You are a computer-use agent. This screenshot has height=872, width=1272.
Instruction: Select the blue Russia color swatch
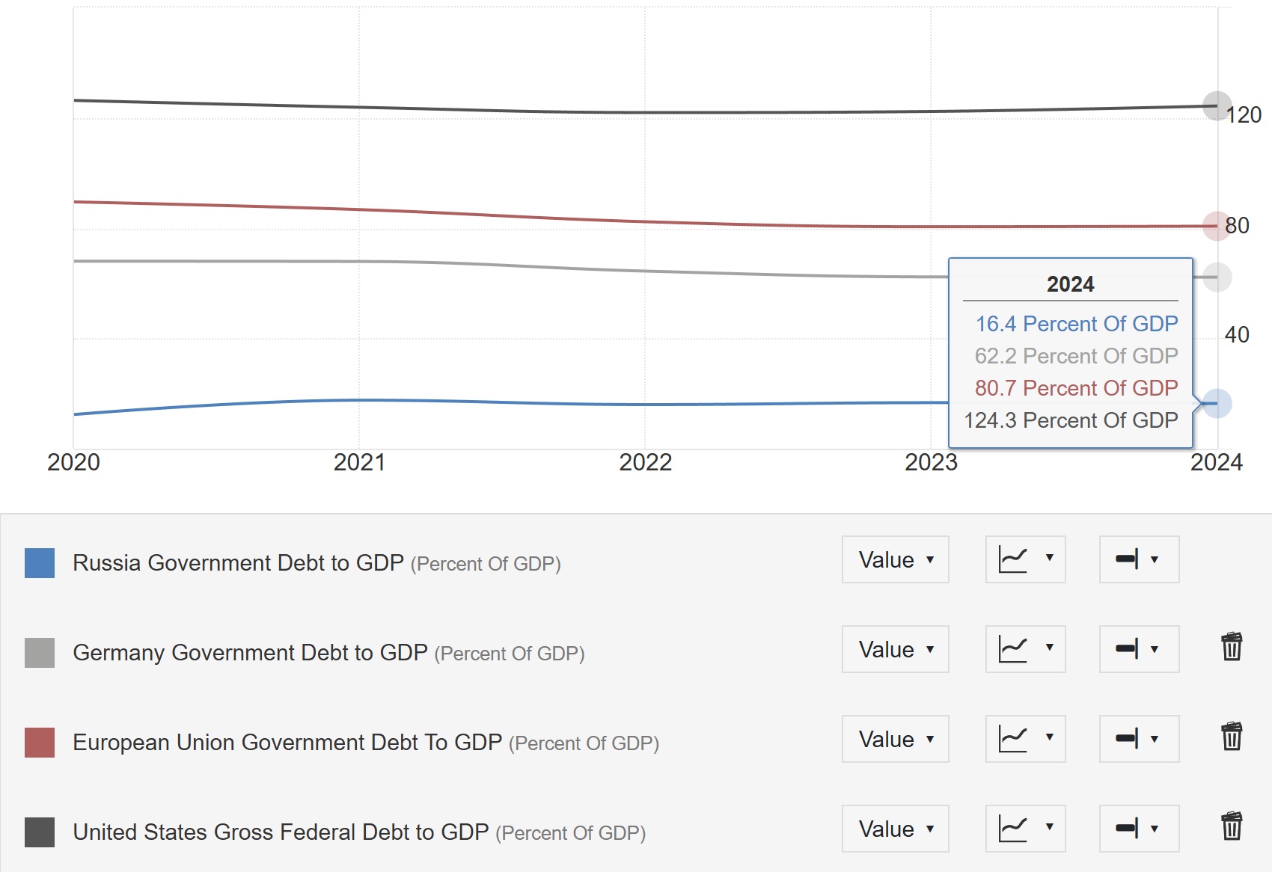40,562
